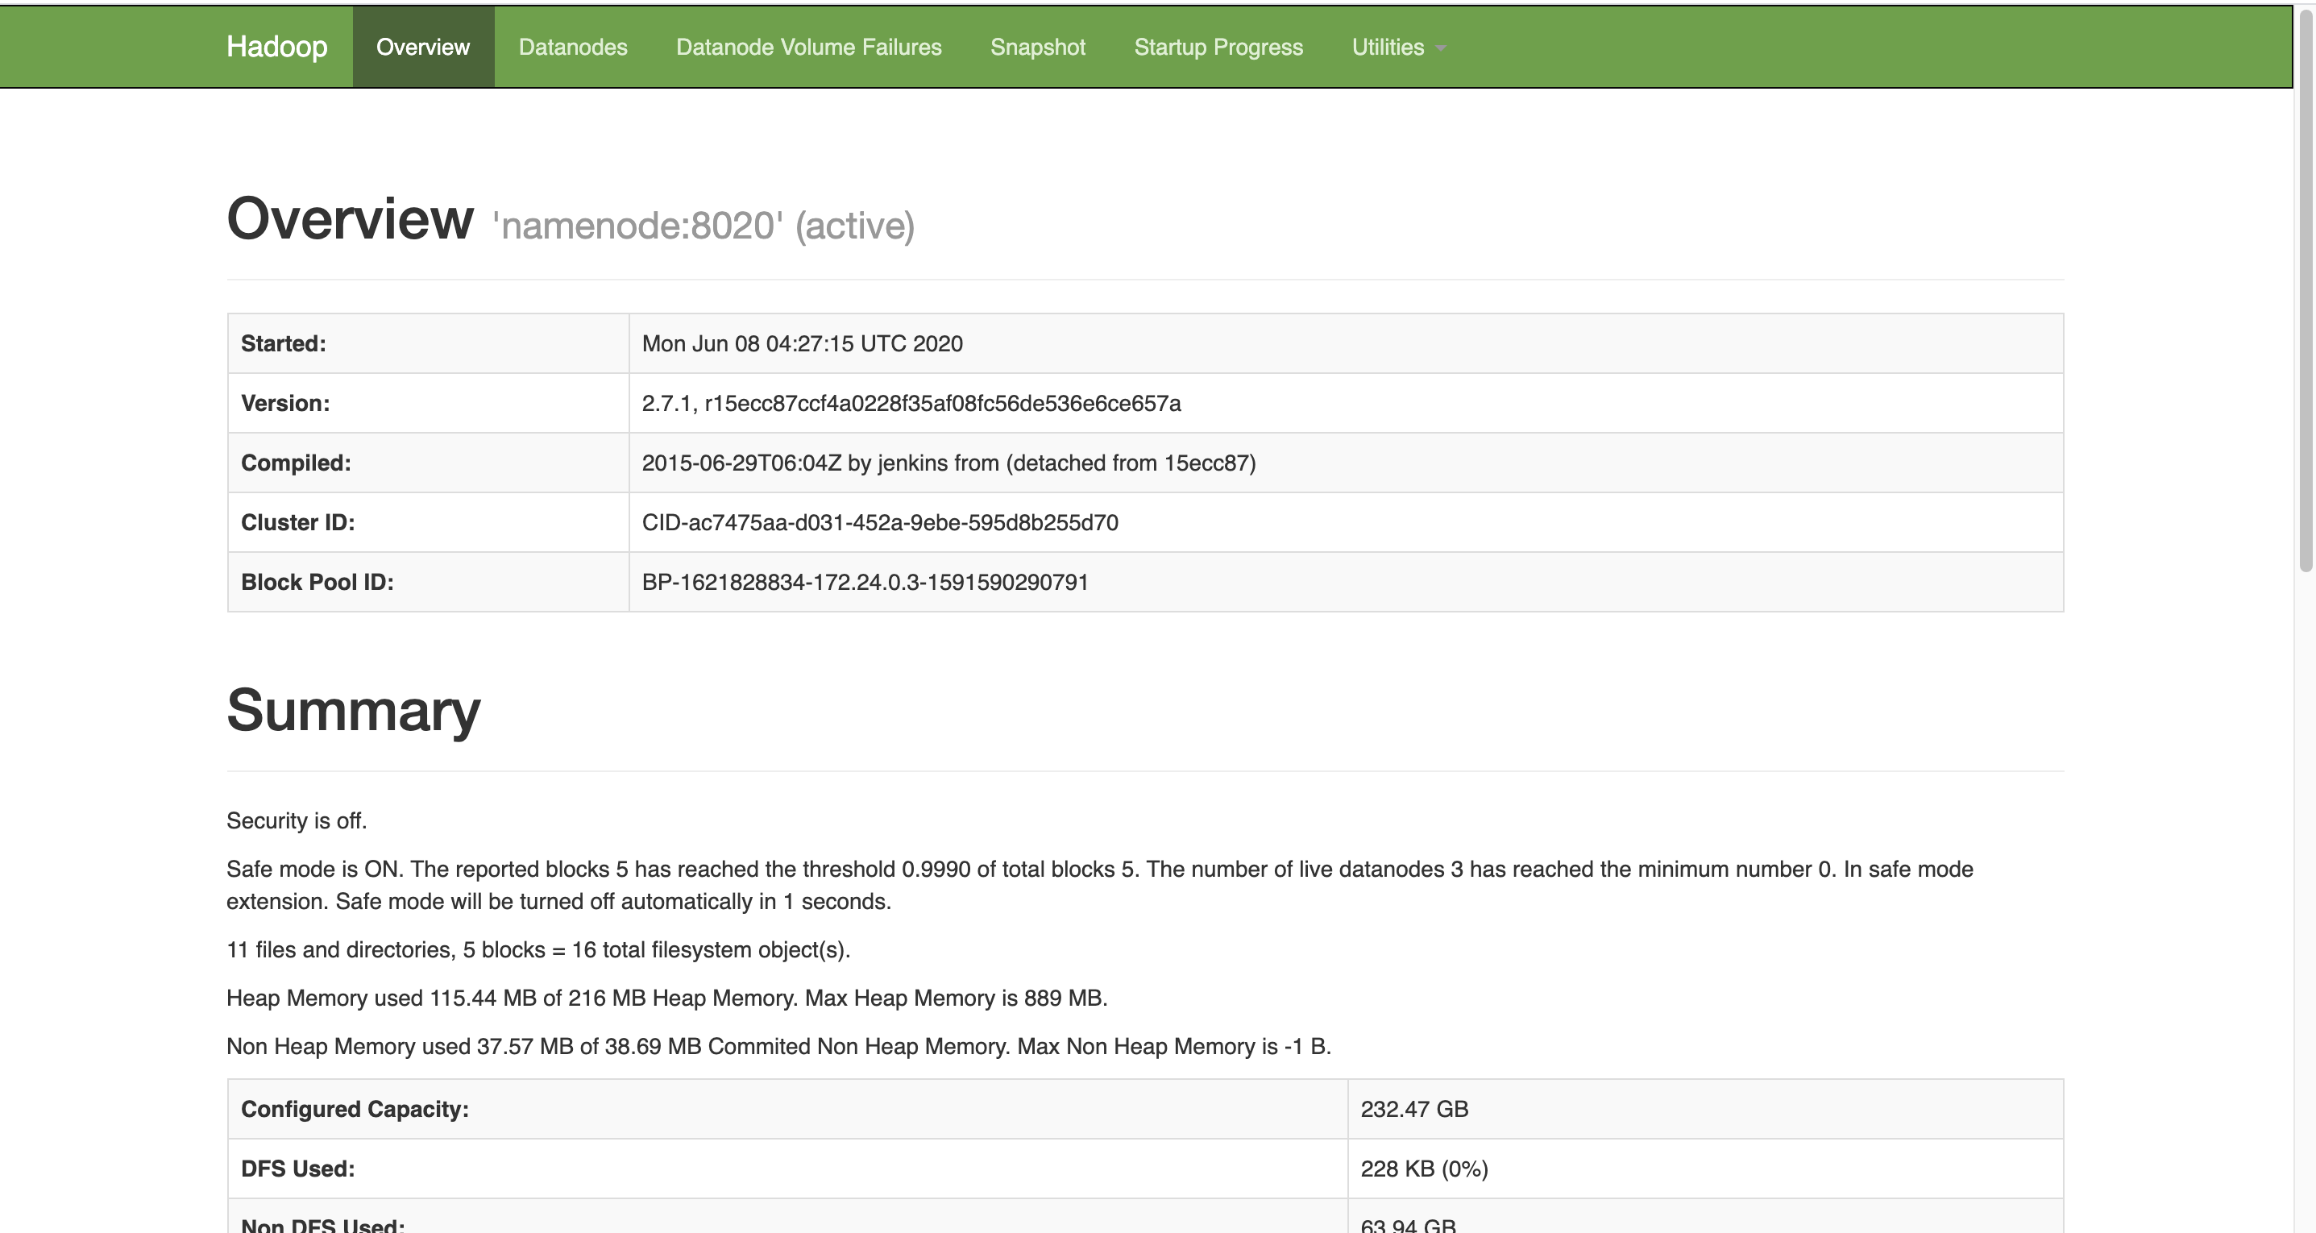The width and height of the screenshot is (2316, 1233).
Task: Click 'Heap Memory used 115.44 MB' line
Action: (x=666, y=998)
